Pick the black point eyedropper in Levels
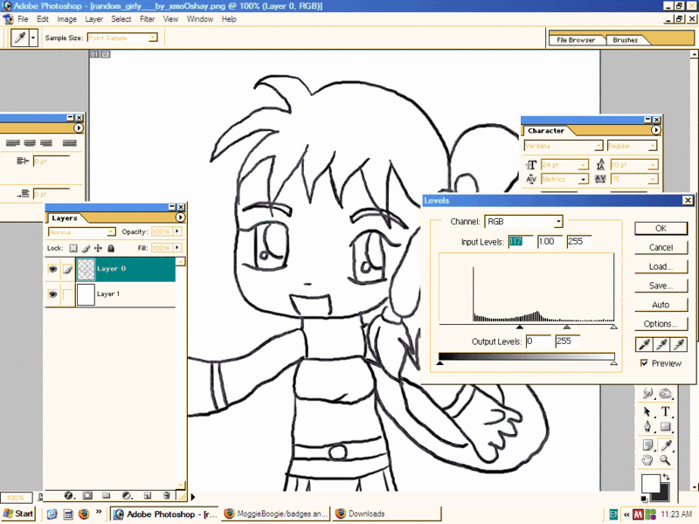 [x=644, y=344]
